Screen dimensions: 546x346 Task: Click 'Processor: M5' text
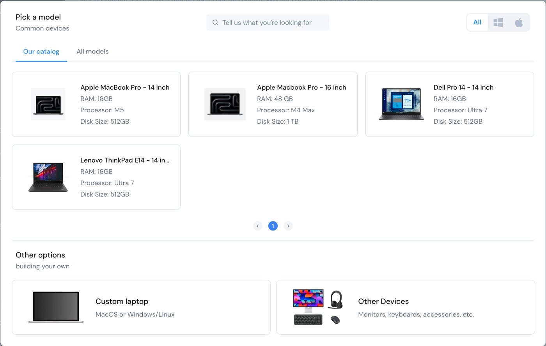[102, 110]
